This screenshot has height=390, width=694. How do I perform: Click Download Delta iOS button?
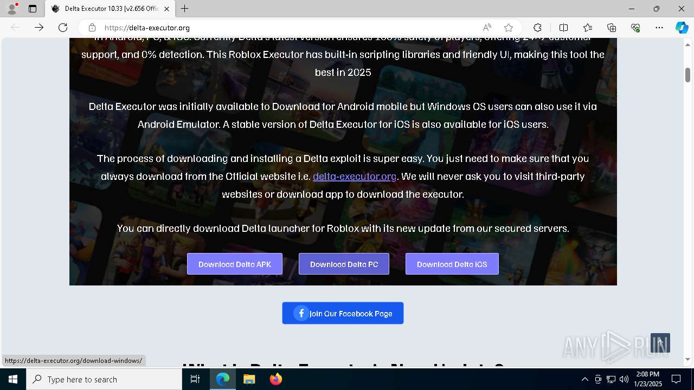(x=452, y=264)
